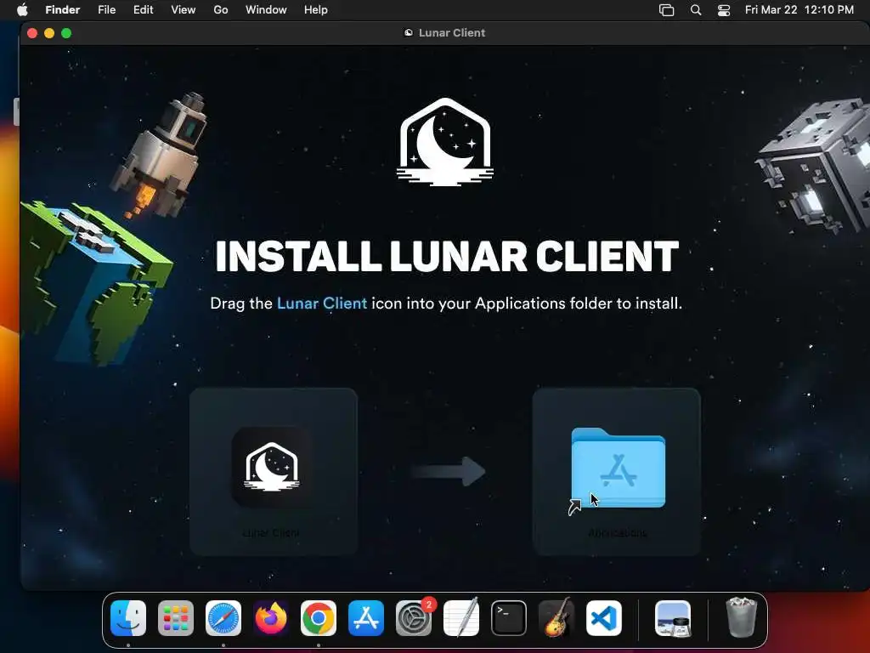870x653 pixels.
Task: Zoom the Lunar Client window with green button
Action: pos(66,33)
